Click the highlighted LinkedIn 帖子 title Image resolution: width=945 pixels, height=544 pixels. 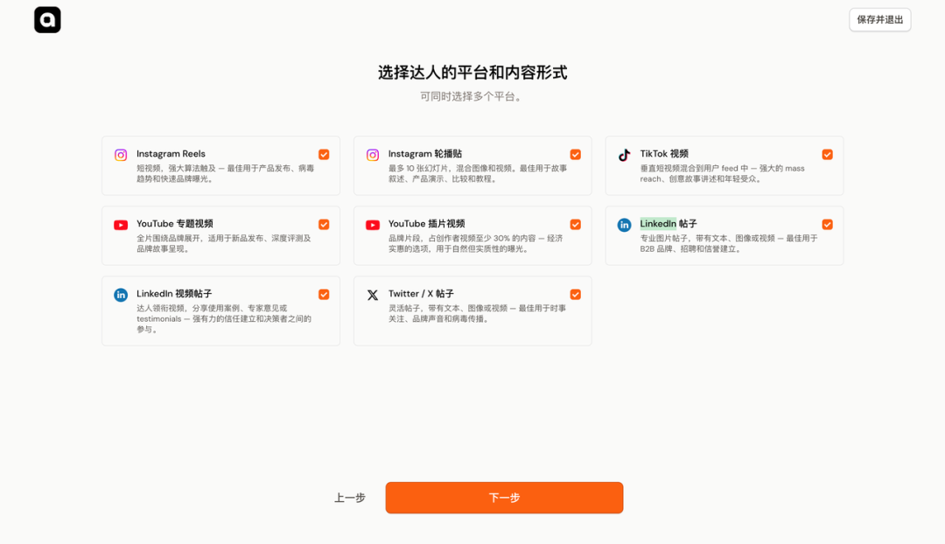coord(668,224)
